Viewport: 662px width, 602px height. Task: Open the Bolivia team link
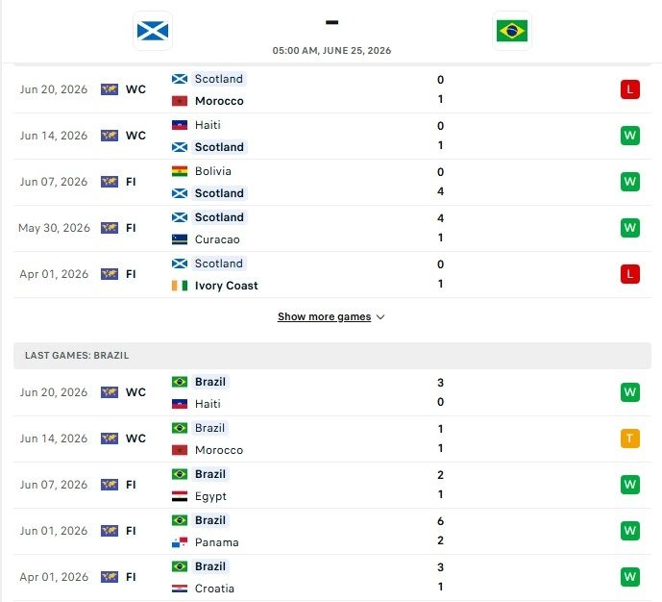[x=213, y=171]
